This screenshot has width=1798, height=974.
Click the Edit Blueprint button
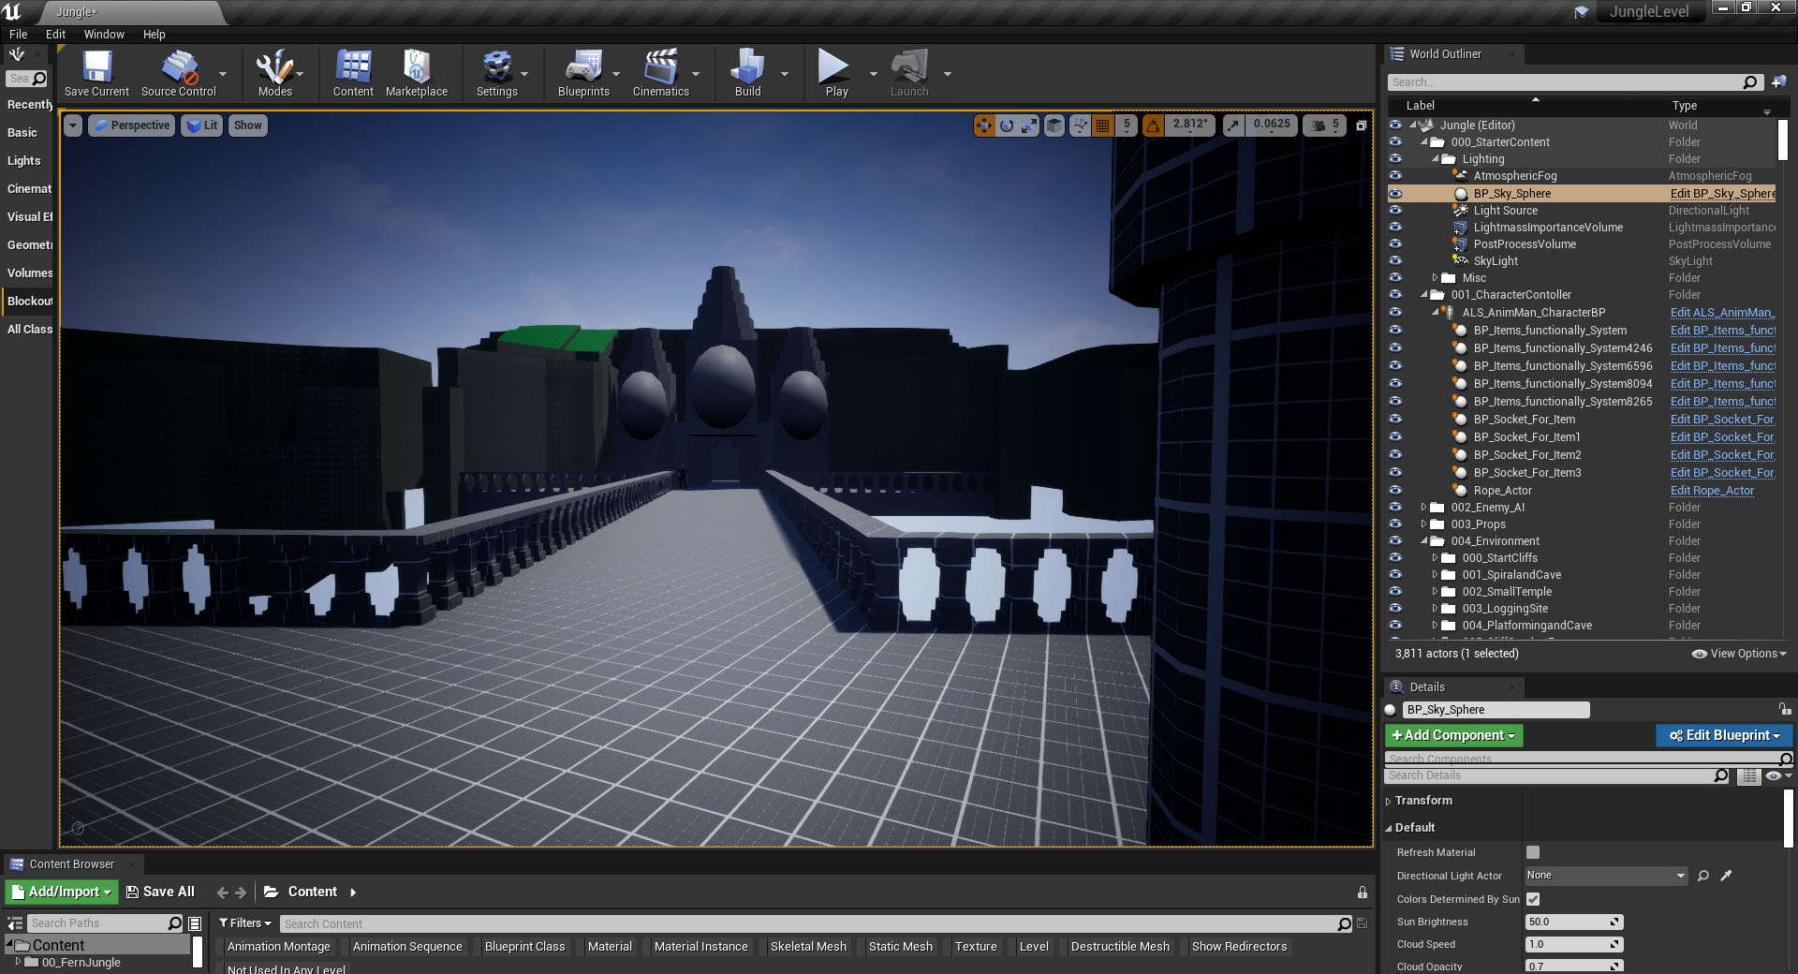pos(1723,736)
